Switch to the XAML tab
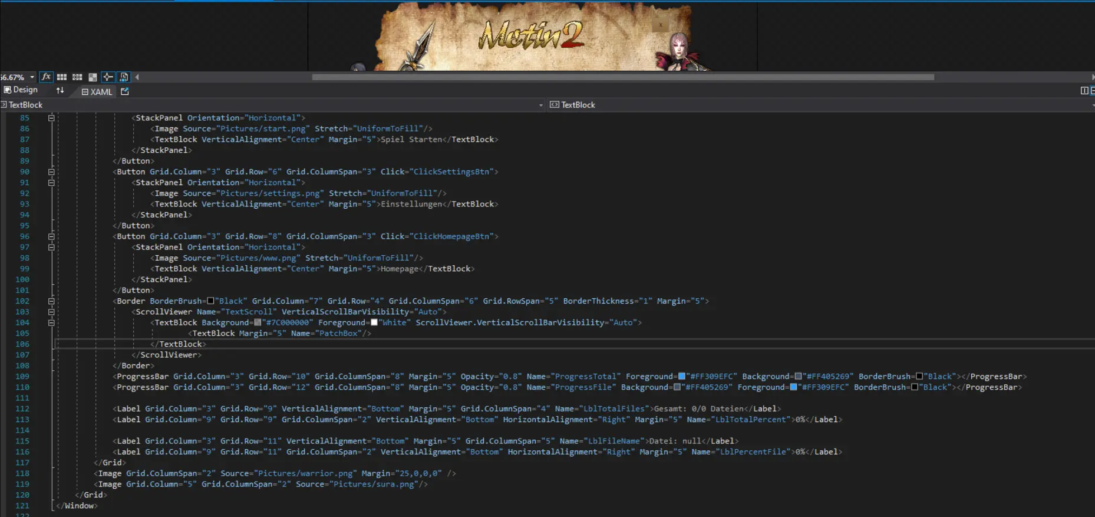1095x517 pixels. tap(97, 91)
